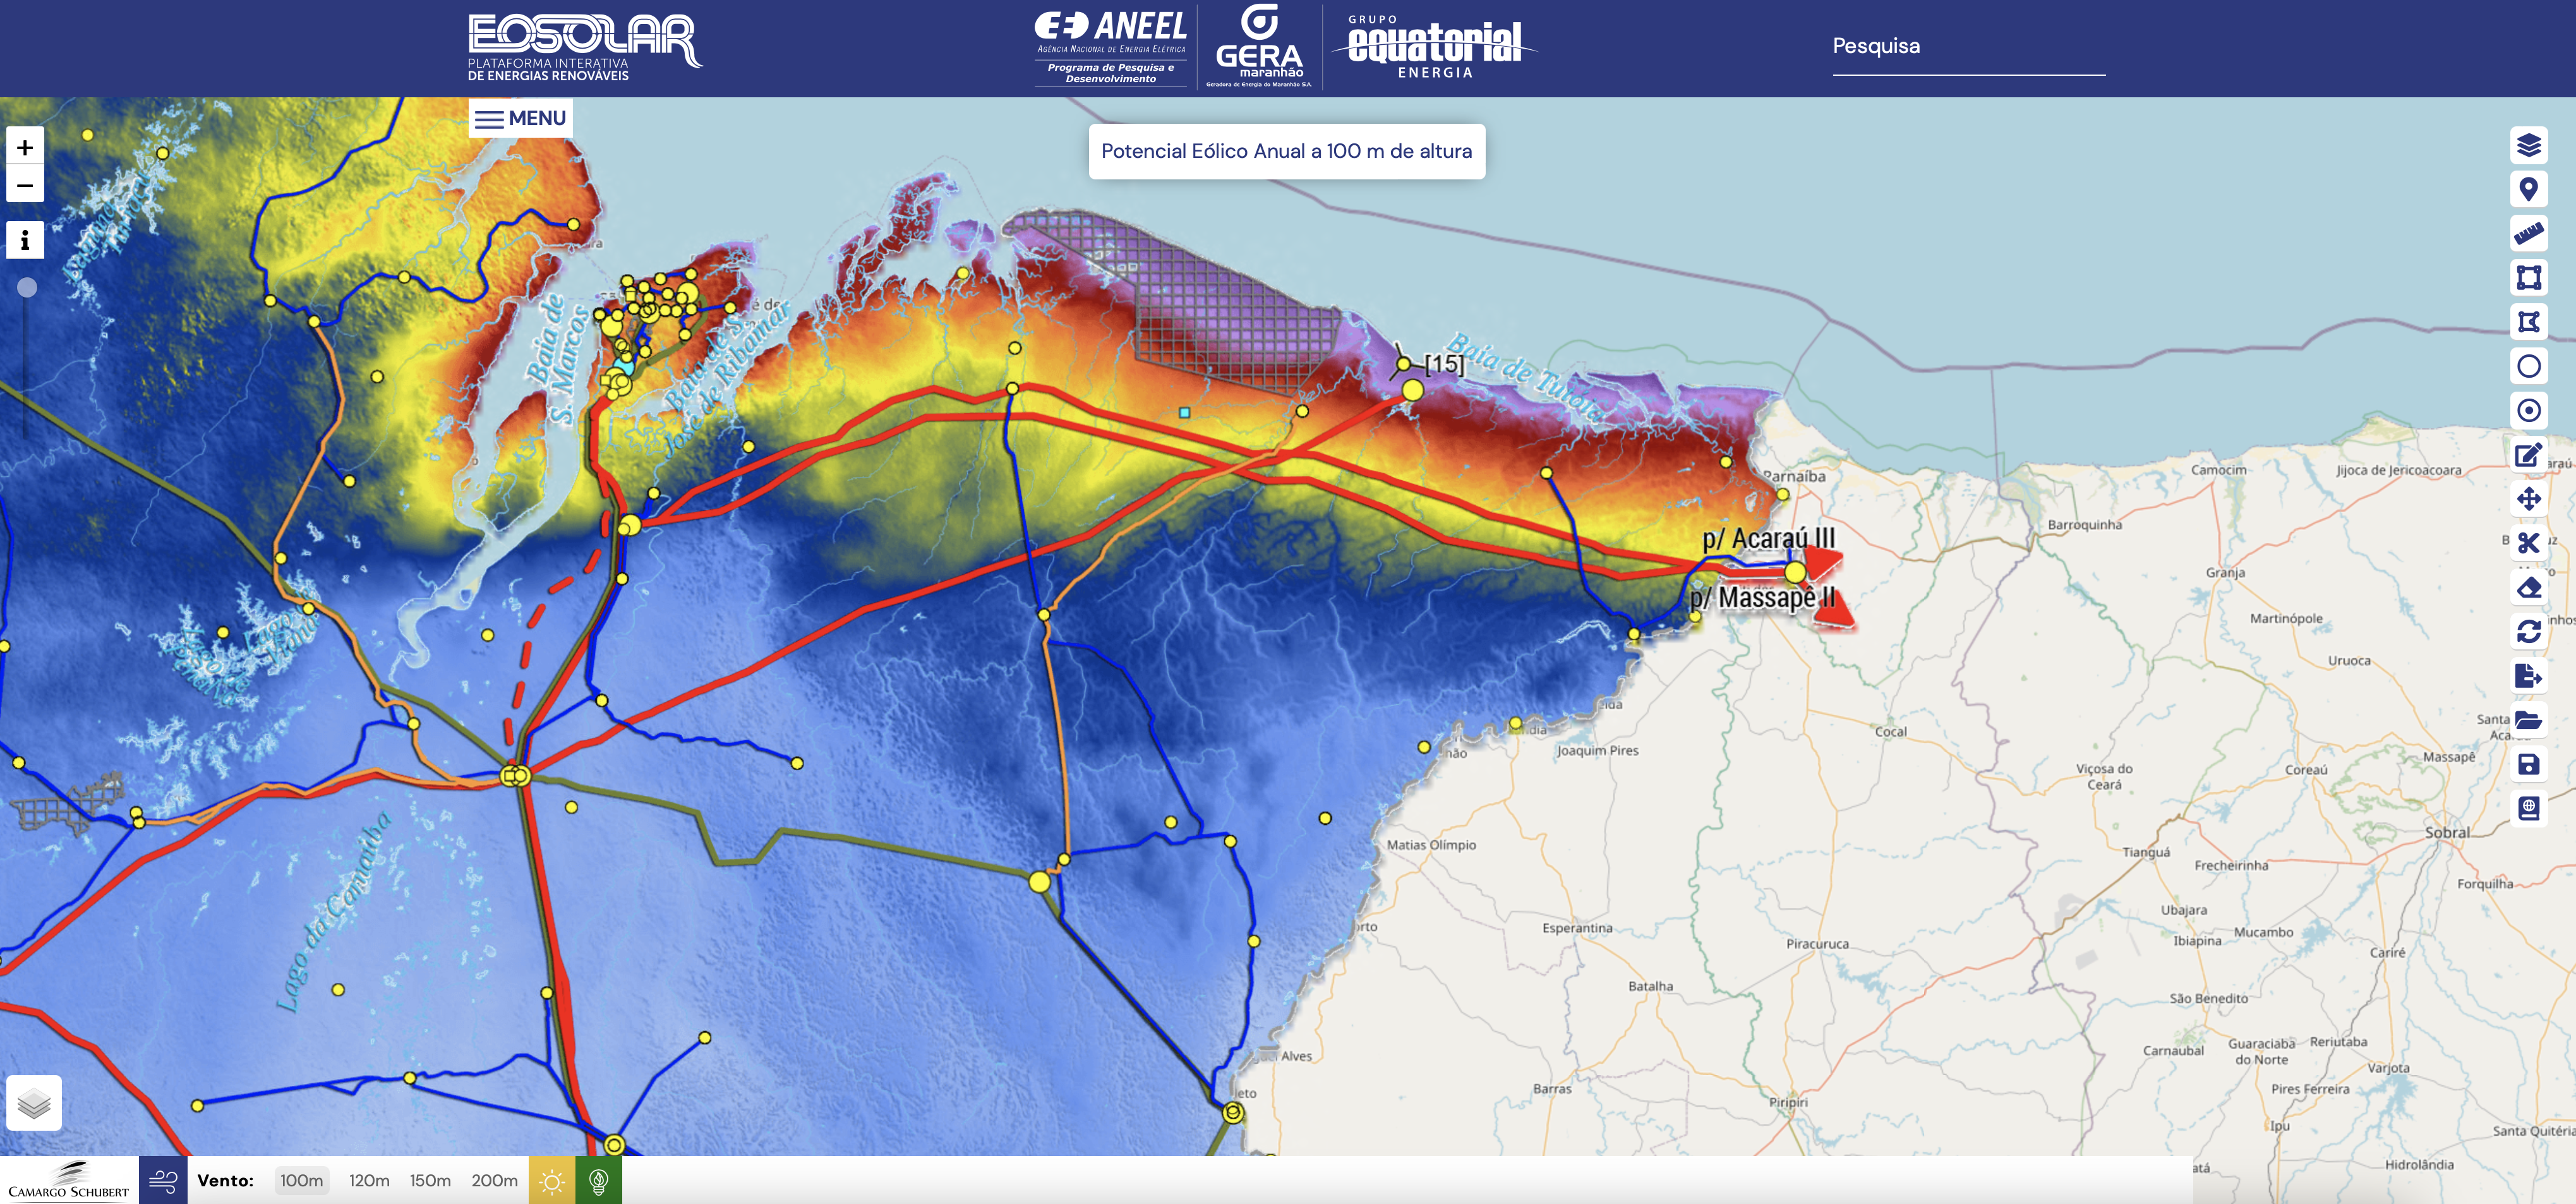Switch to the green lightbulb energy tab
2576x1204 pixels.
598,1181
